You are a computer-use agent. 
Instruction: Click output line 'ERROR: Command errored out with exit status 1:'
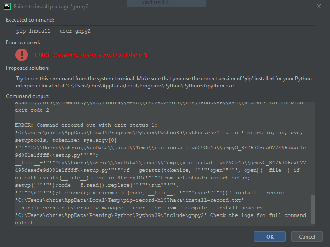click(x=86, y=125)
